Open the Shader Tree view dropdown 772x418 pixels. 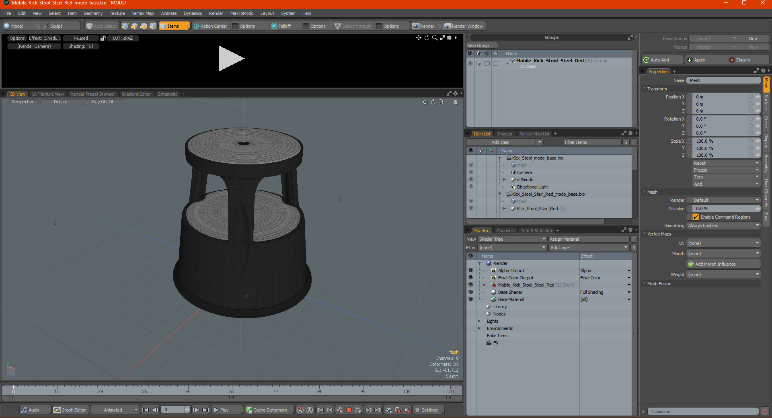(512, 239)
